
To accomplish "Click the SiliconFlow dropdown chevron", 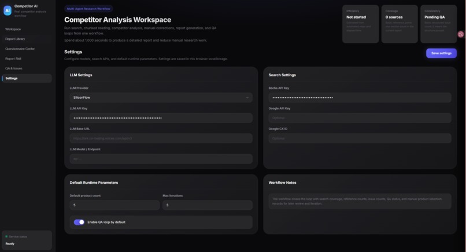I will click(247, 98).
